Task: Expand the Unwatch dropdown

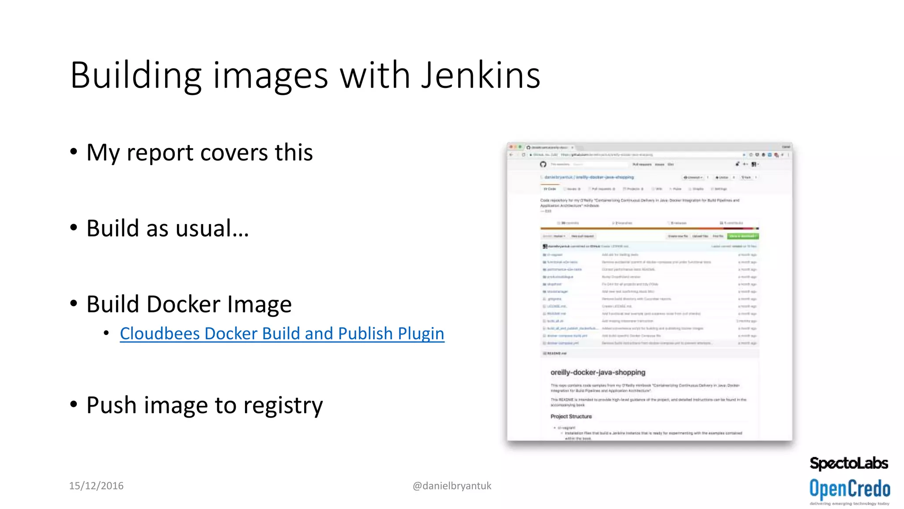Action: coord(693,177)
